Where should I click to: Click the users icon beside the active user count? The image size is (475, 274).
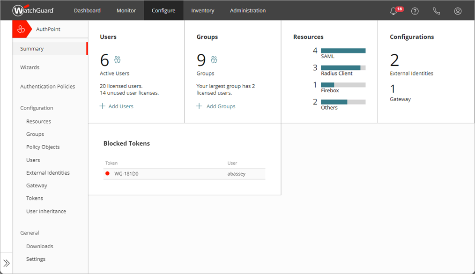[118, 59]
